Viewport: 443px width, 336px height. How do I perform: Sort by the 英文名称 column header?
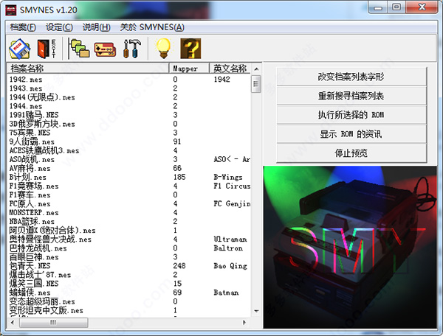click(230, 69)
